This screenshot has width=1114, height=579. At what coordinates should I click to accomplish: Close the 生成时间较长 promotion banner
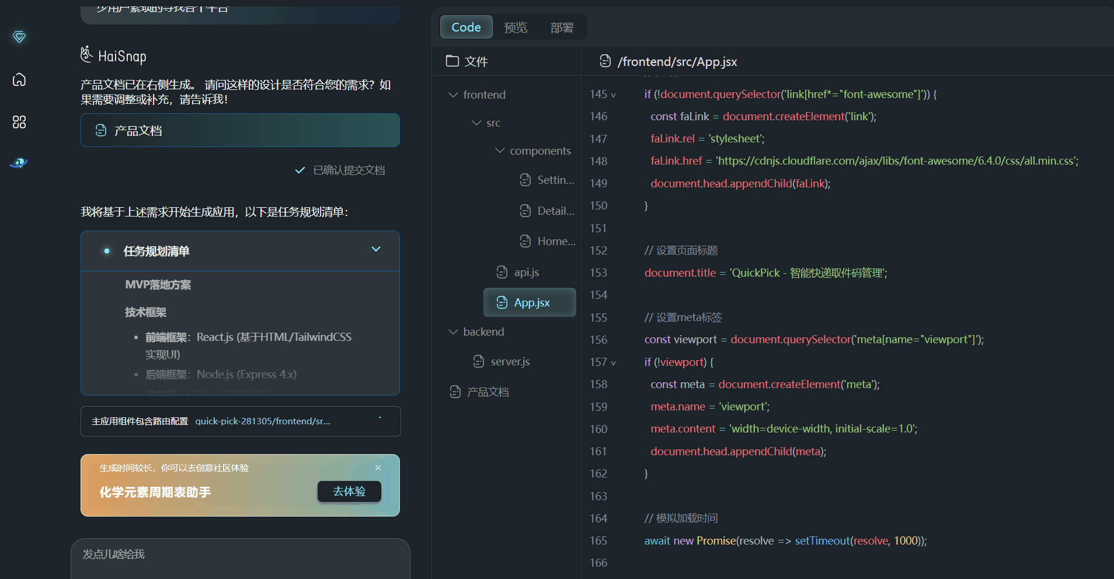click(378, 468)
